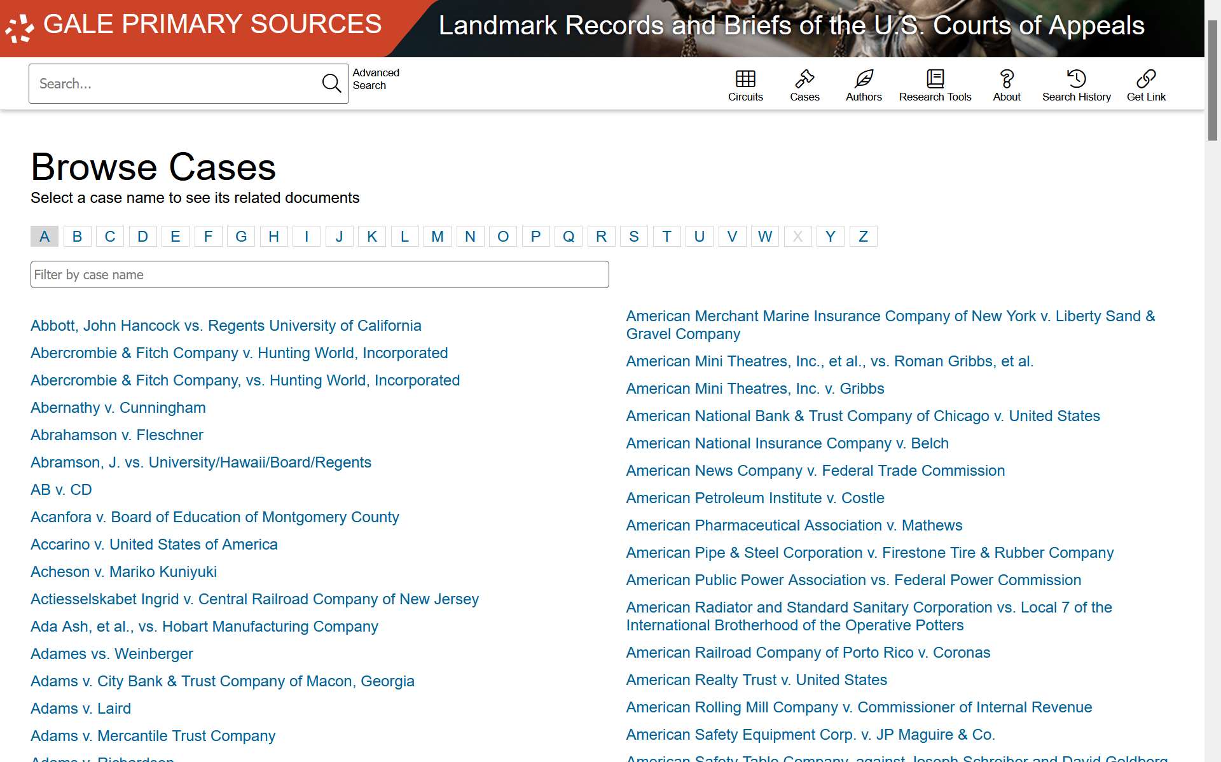
Task: Open American Petroleum Institute v. Costle
Action: click(755, 498)
